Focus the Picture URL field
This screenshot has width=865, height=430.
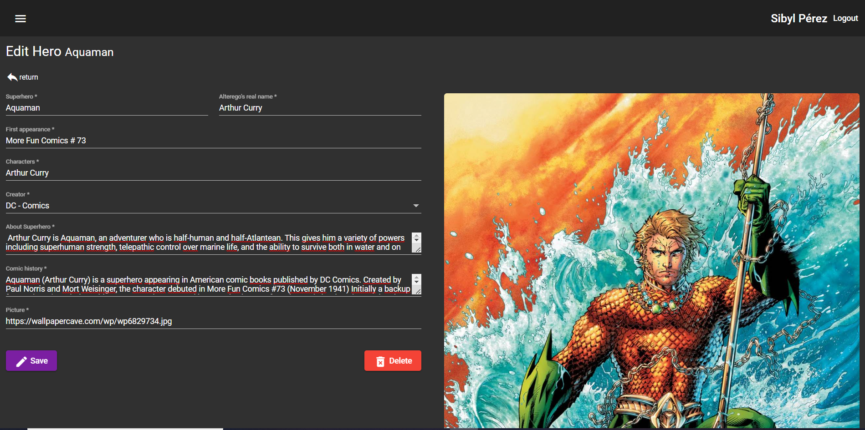pos(213,321)
